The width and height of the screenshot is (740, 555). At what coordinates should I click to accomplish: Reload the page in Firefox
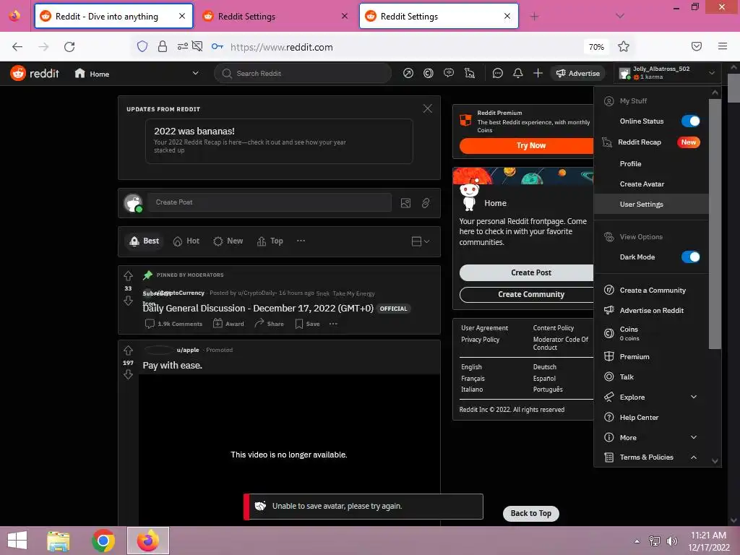click(69, 47)
